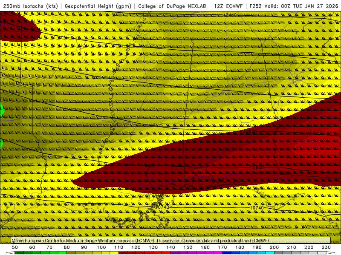Click the 200 kts colorbar label
The height and width of the screenshot is (255, 341).
click(x=274, y=247)
